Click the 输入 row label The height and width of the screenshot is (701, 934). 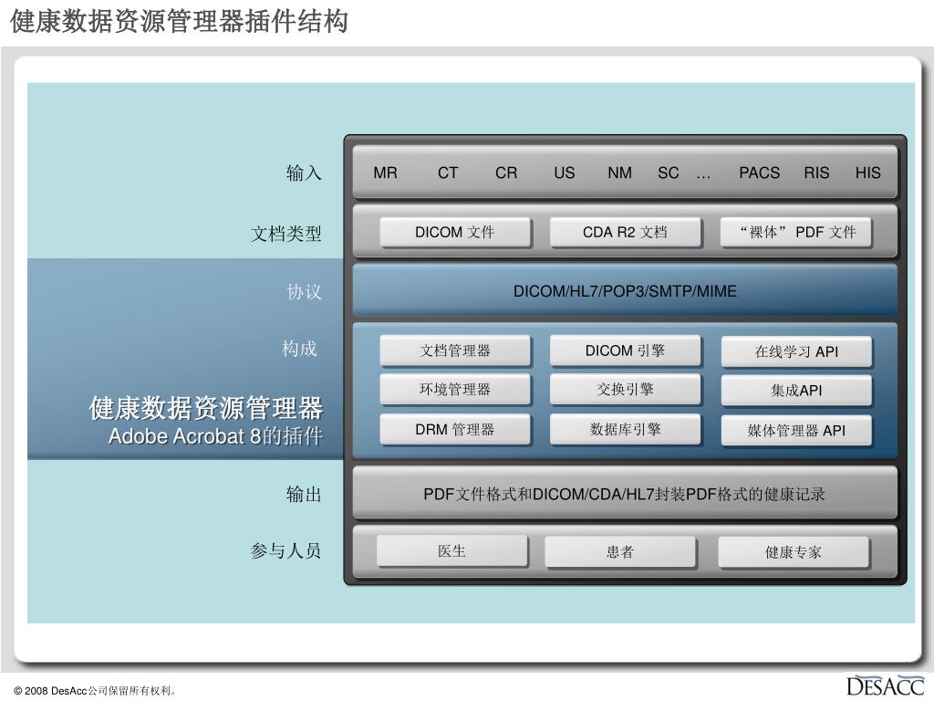[304, 173]
